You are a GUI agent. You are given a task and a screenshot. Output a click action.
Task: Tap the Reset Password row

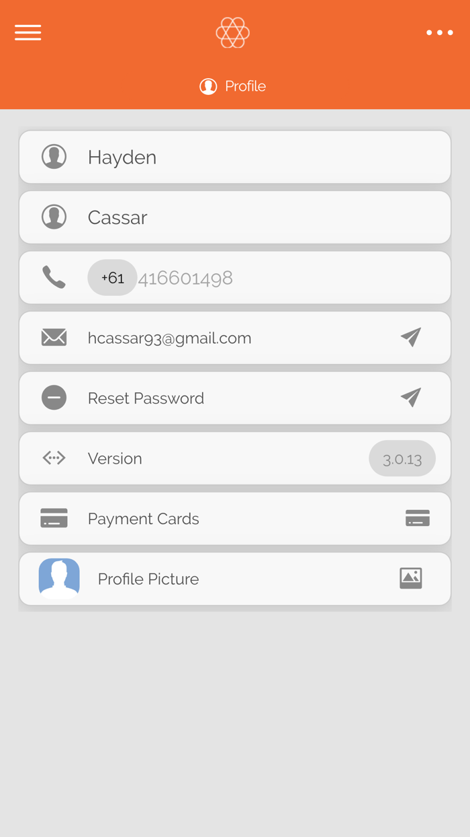[x=235, y=398]
